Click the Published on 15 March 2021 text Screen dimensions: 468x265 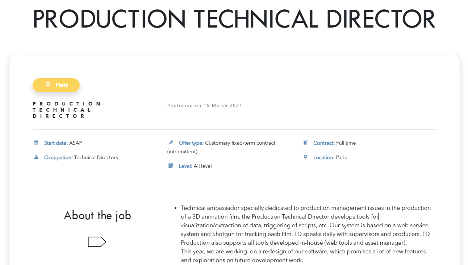(x=205, y=105)
